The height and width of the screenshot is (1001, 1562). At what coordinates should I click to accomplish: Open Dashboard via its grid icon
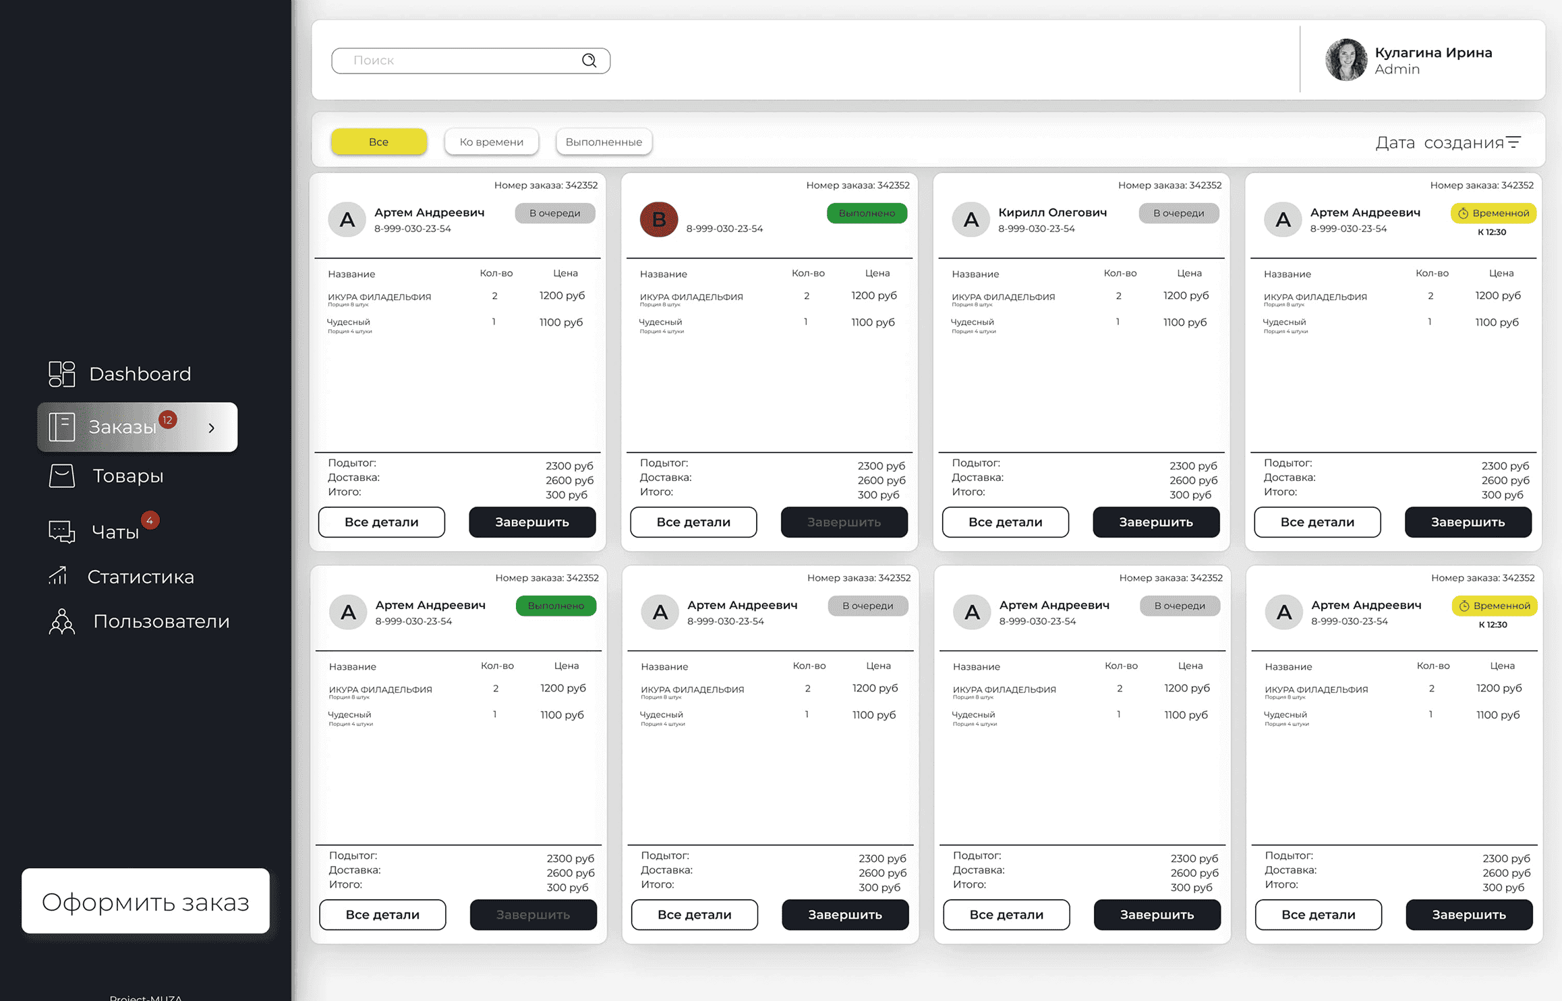(x=61, y=374)
